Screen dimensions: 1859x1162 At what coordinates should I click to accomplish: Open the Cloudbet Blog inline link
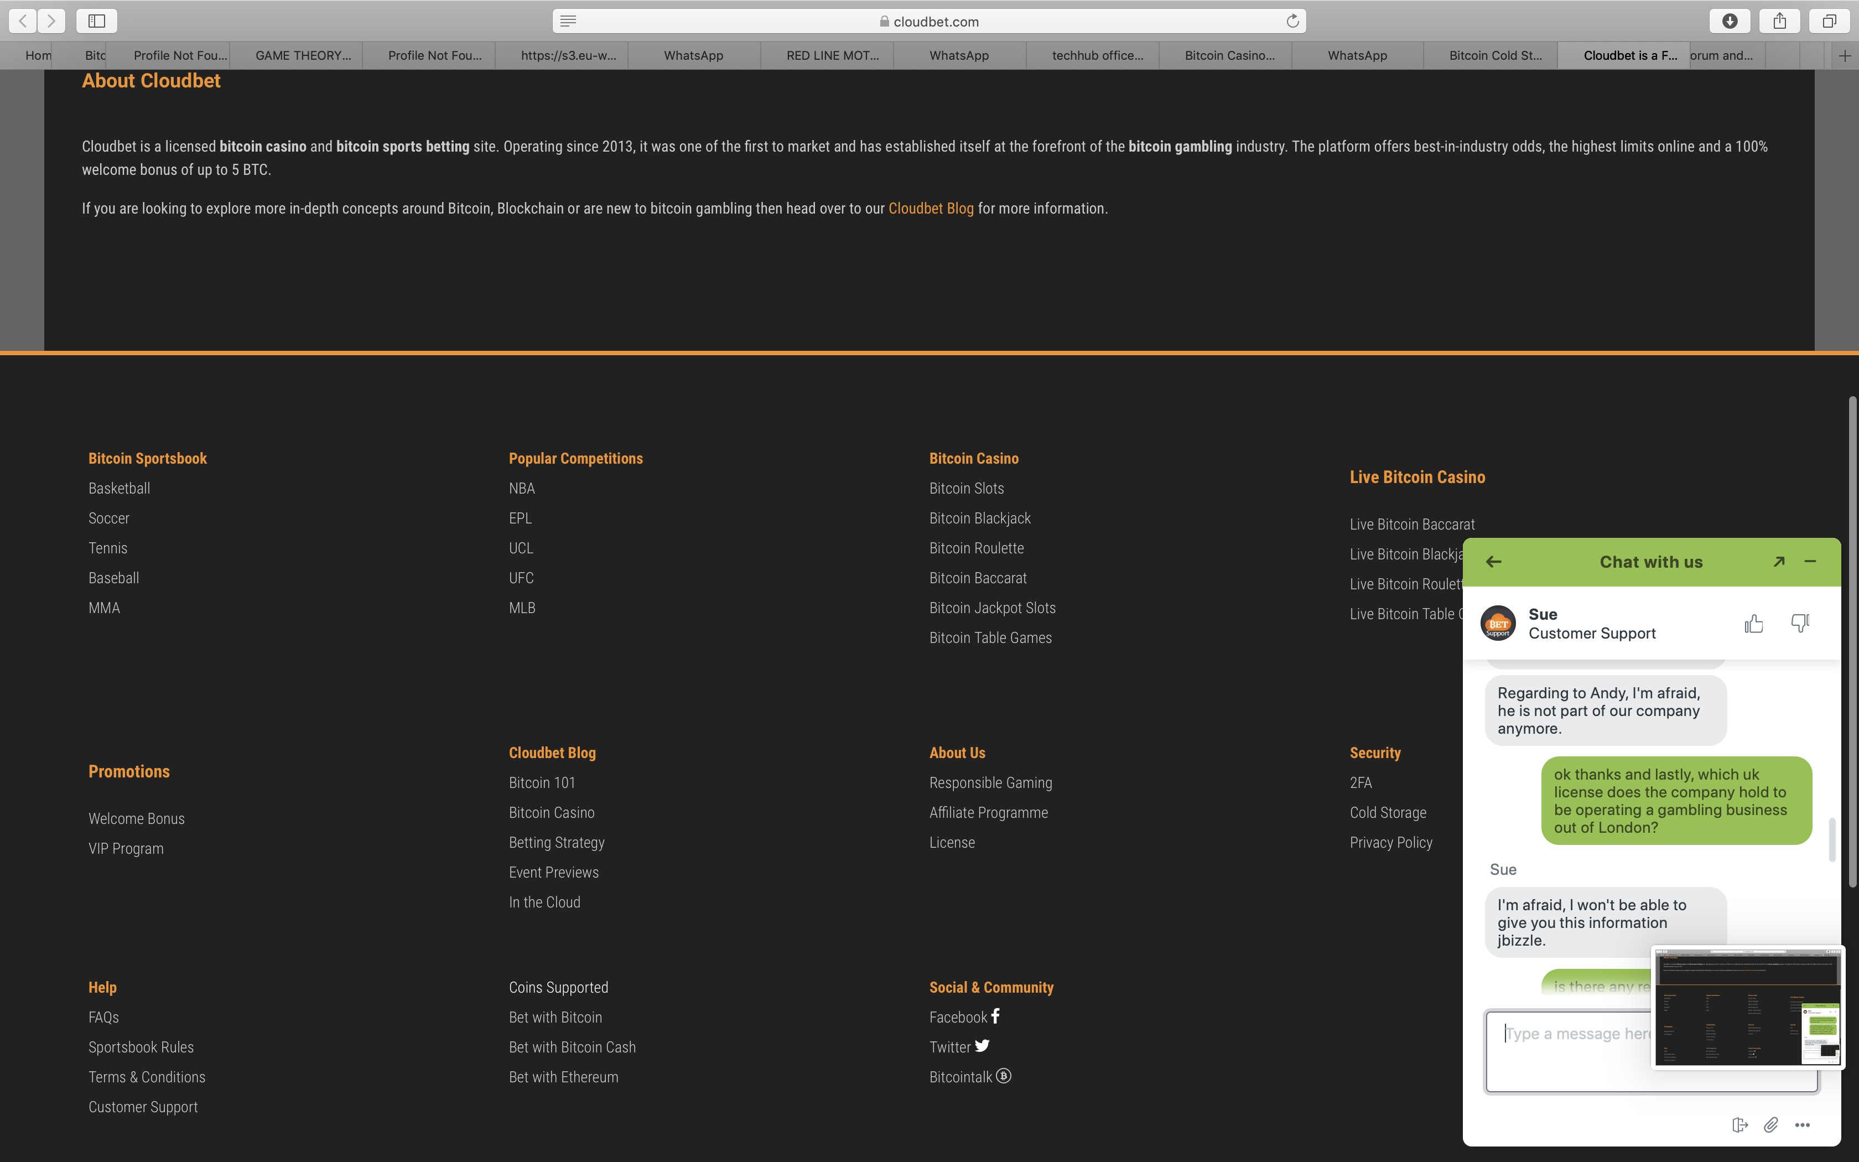point(930,208)
